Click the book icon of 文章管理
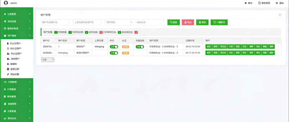 coord(5,111)
